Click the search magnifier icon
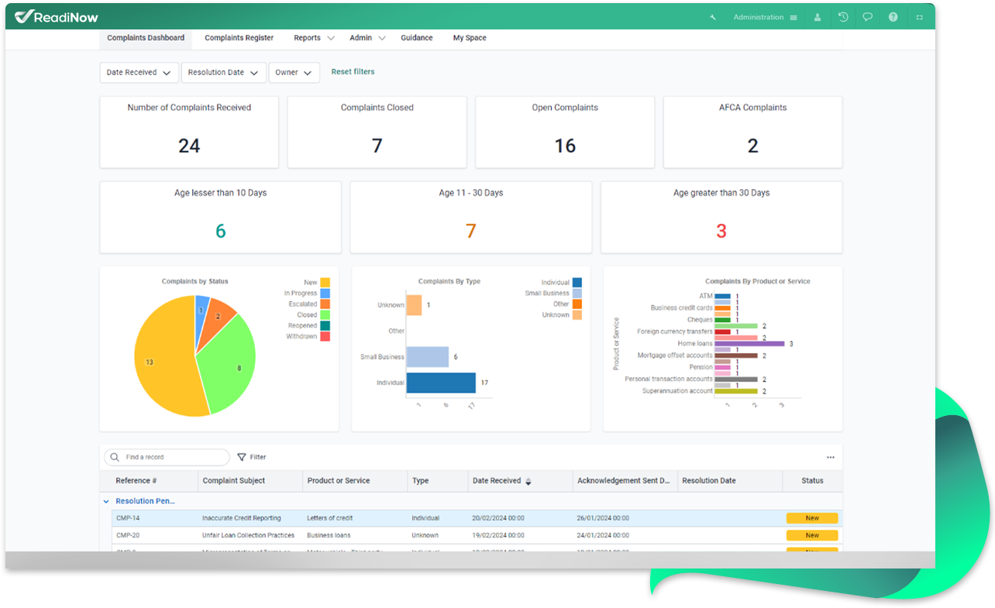Viewport: 995px width, 608px height. (115, 457)
